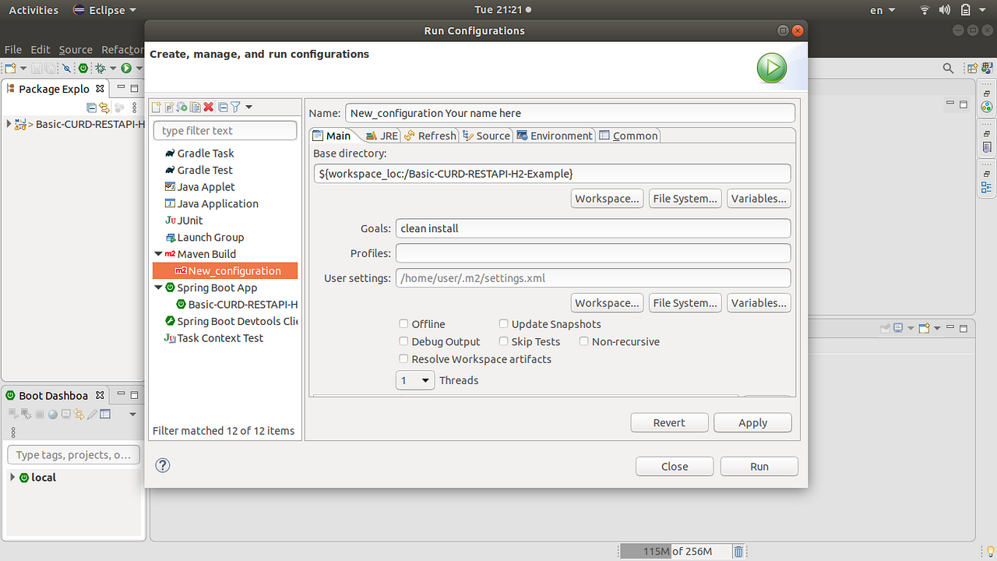Open the outline icon in right trim
Image resolution: width=997 pixels, height=561 pixels.
coord(987,187)
